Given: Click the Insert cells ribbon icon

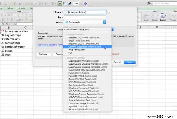Looking at the screenshot, I should [x=146, y=16].
